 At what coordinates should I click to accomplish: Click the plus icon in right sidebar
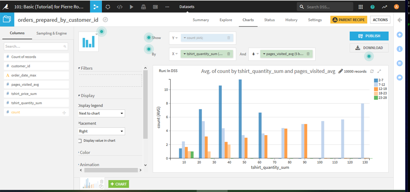(399, 34)
